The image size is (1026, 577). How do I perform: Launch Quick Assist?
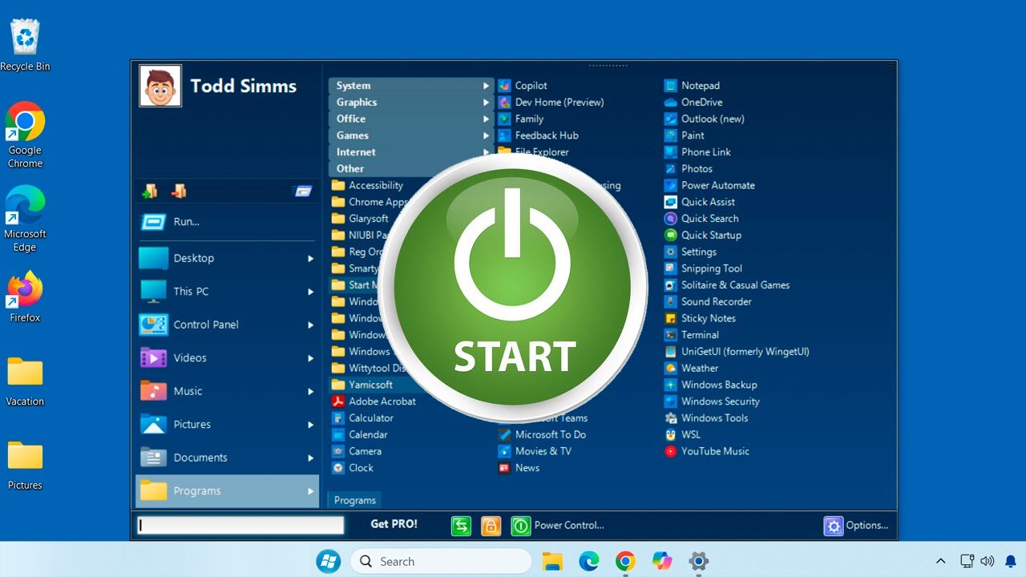tap(700, 202)
